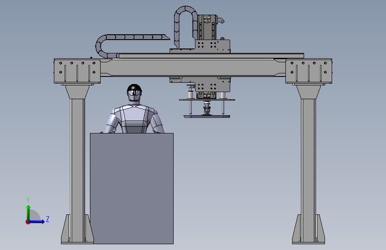386x250 pixels.
Task: Select the left beam-end bracket plate with bolts
Action: point(77,71)
